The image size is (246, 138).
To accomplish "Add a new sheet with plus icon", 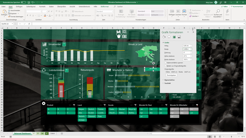I will (x=62, y=134).
